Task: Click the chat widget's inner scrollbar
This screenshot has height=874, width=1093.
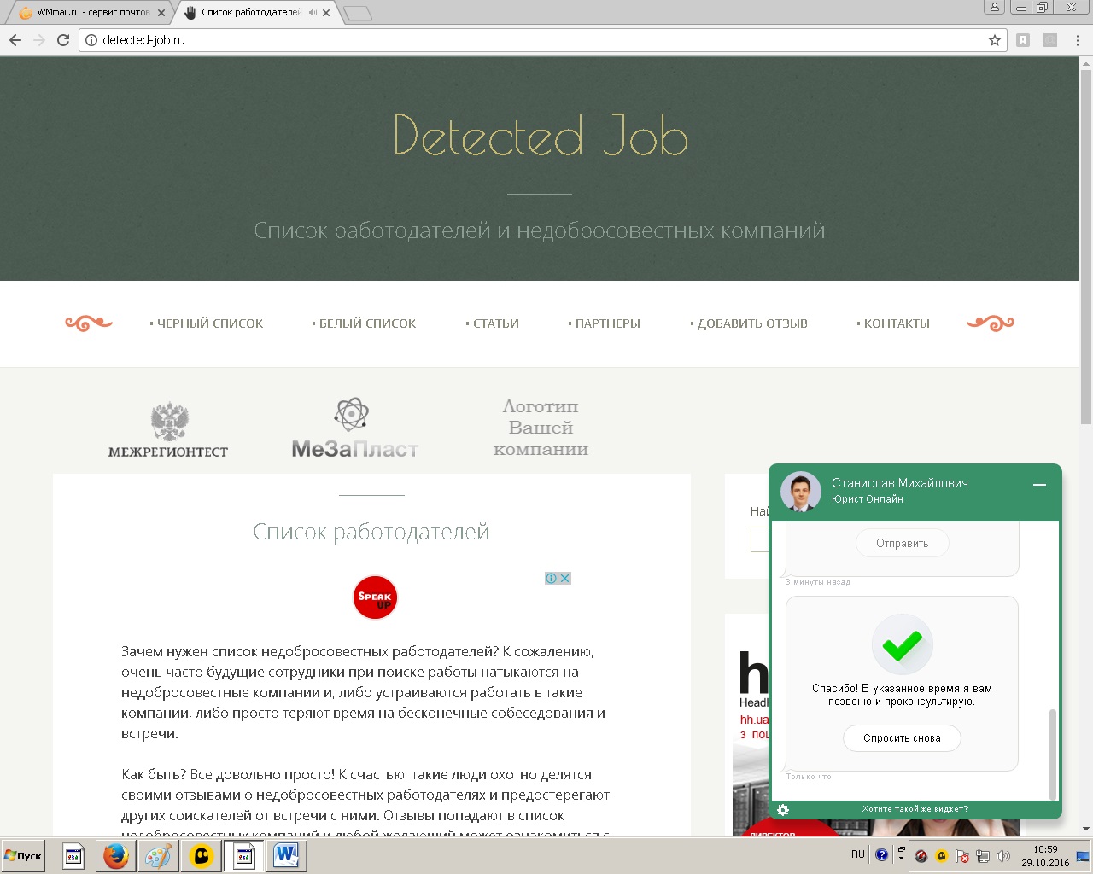Action: pos(1052,754)
